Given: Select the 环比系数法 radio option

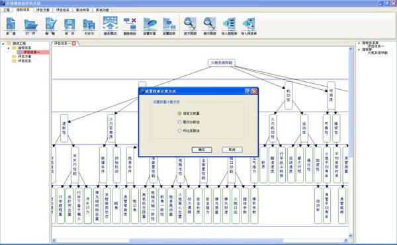Looking at the screenshot, I should (x=179, y=131).
